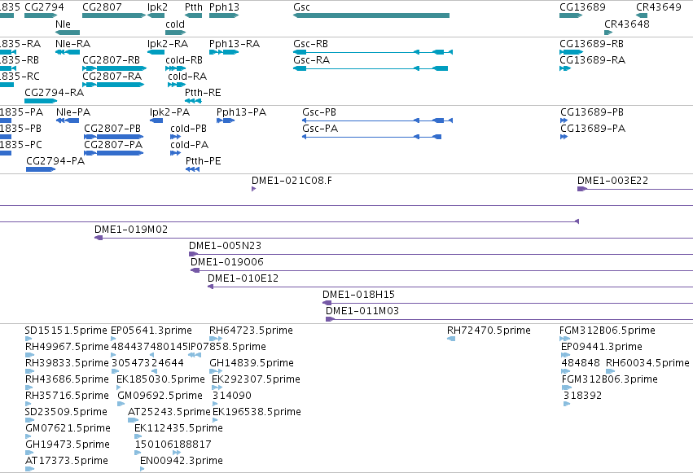Select the EP05641.3prime EST label
Viewport: 693px width, 473px height.
pos(151,331)
